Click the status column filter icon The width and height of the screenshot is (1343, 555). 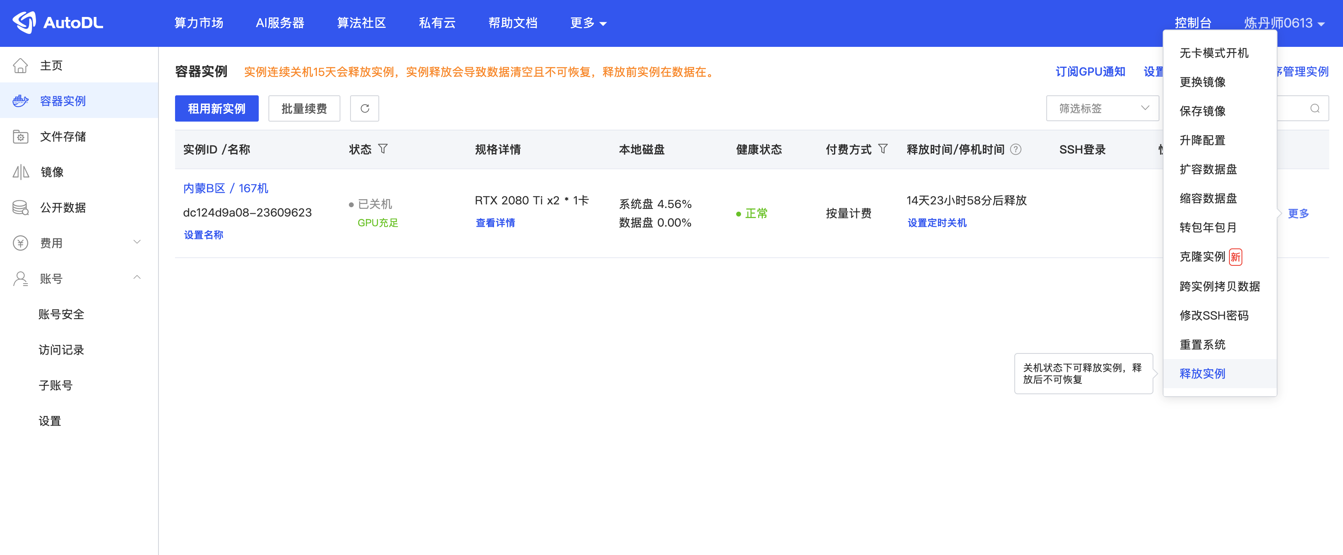pos(383,149)
